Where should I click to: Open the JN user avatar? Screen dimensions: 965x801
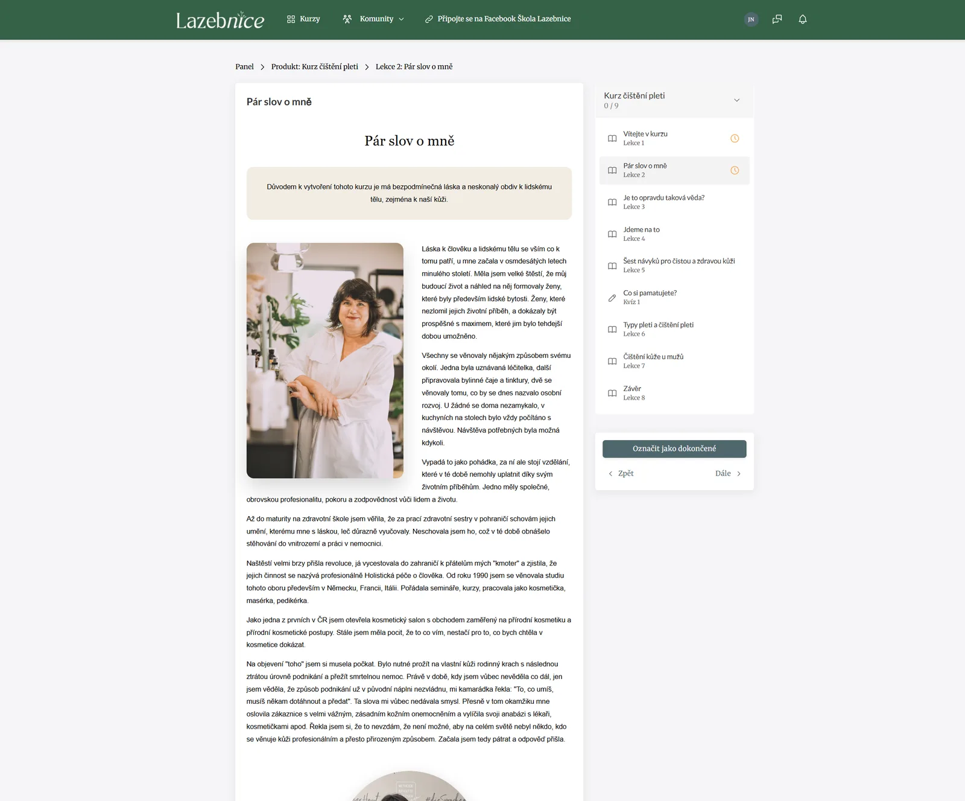[x=751, y=19]
